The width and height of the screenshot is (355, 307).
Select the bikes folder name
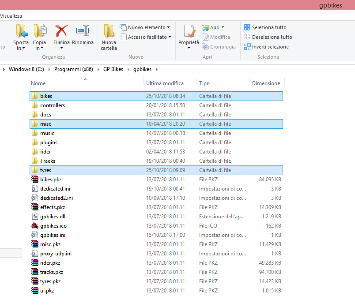click(x=46, y=96)
